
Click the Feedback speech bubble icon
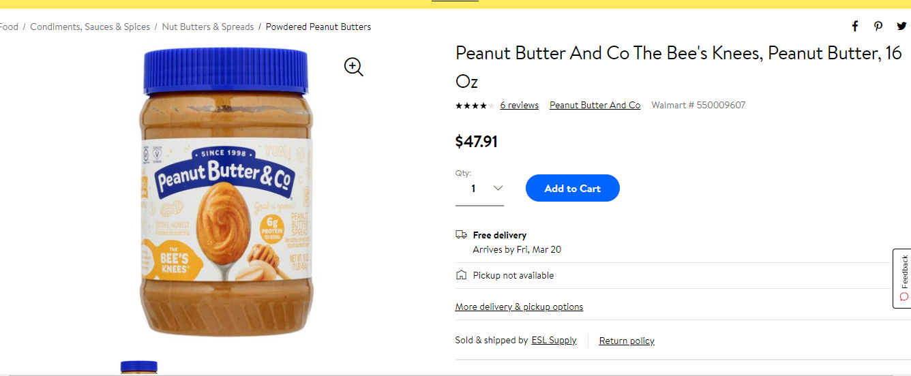click(904, 296)
